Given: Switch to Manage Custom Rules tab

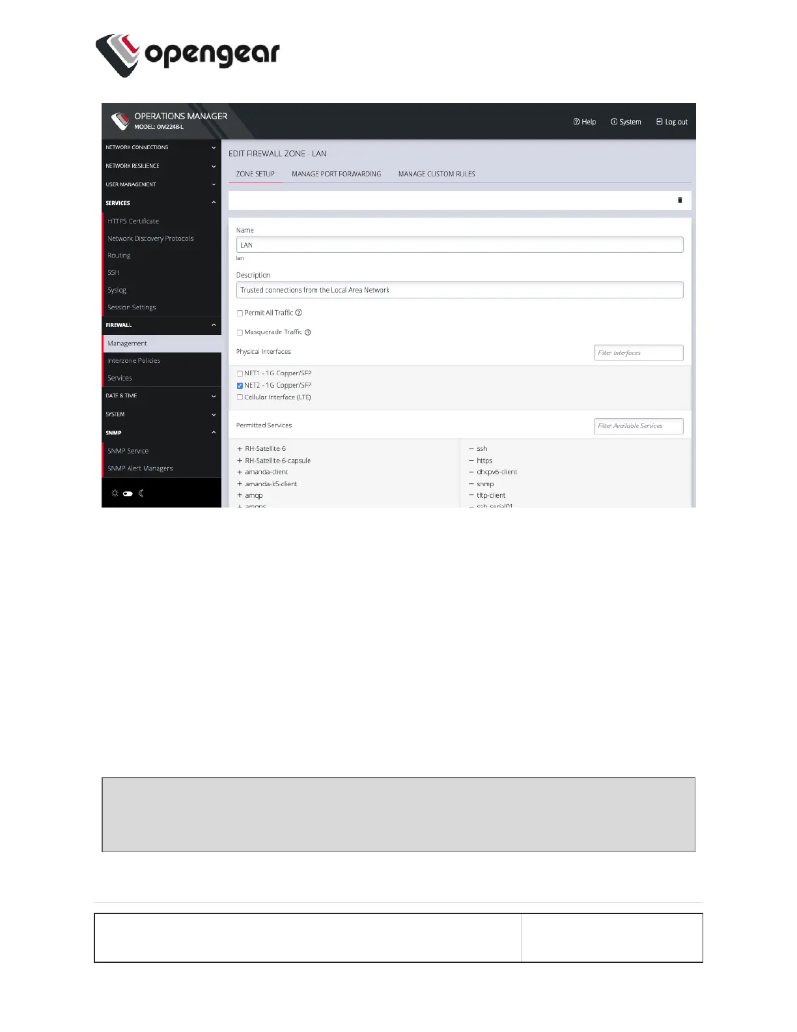Looking at the screenshot, I should point(437,174).
